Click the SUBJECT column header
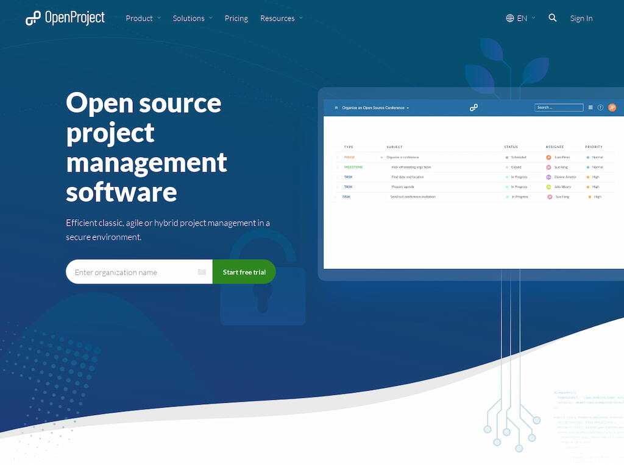Image resolution: width=624 pixels, height=465 pixels. (x=394, y=147)
